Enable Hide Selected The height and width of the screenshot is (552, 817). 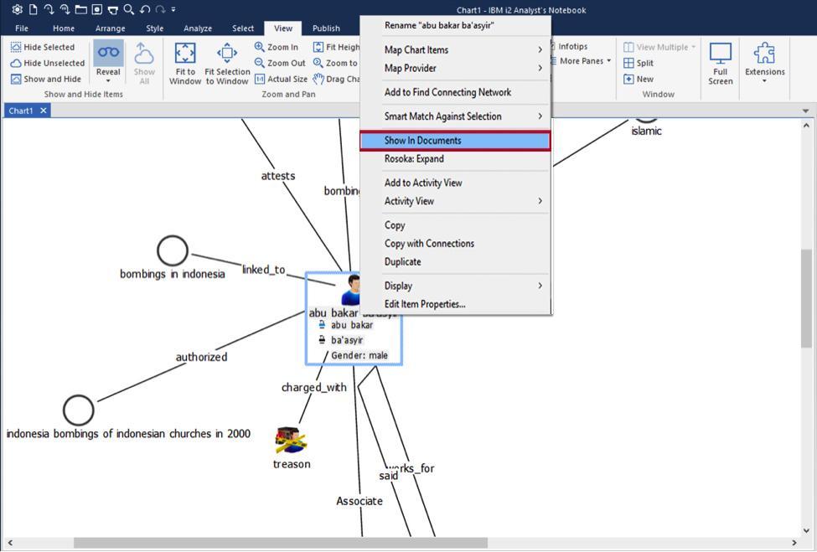pos(39,47)
